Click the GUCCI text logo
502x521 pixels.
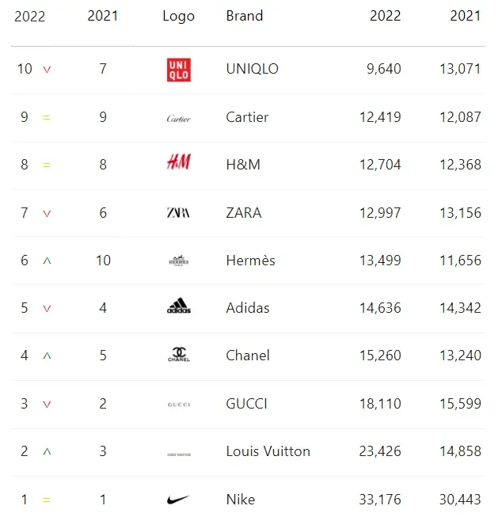click(179, 405)
